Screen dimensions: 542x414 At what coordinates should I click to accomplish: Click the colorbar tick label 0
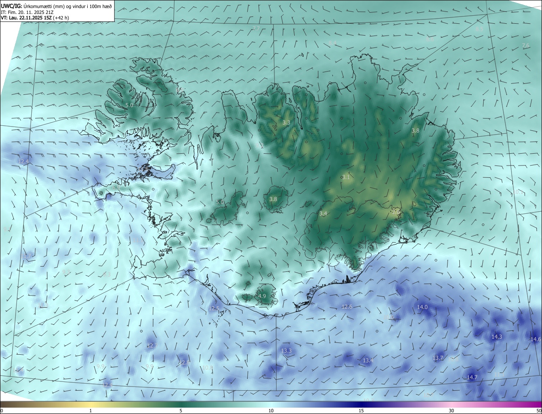tap(2, 411)
